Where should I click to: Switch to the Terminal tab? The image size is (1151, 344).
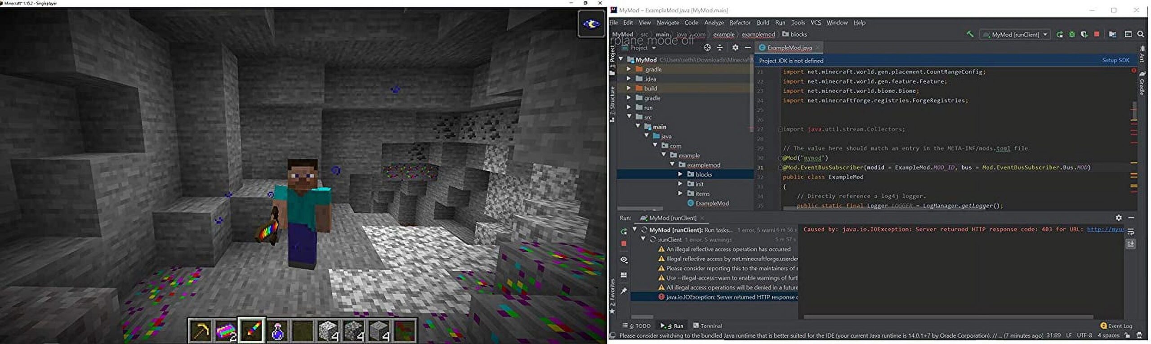click(708, 326)
